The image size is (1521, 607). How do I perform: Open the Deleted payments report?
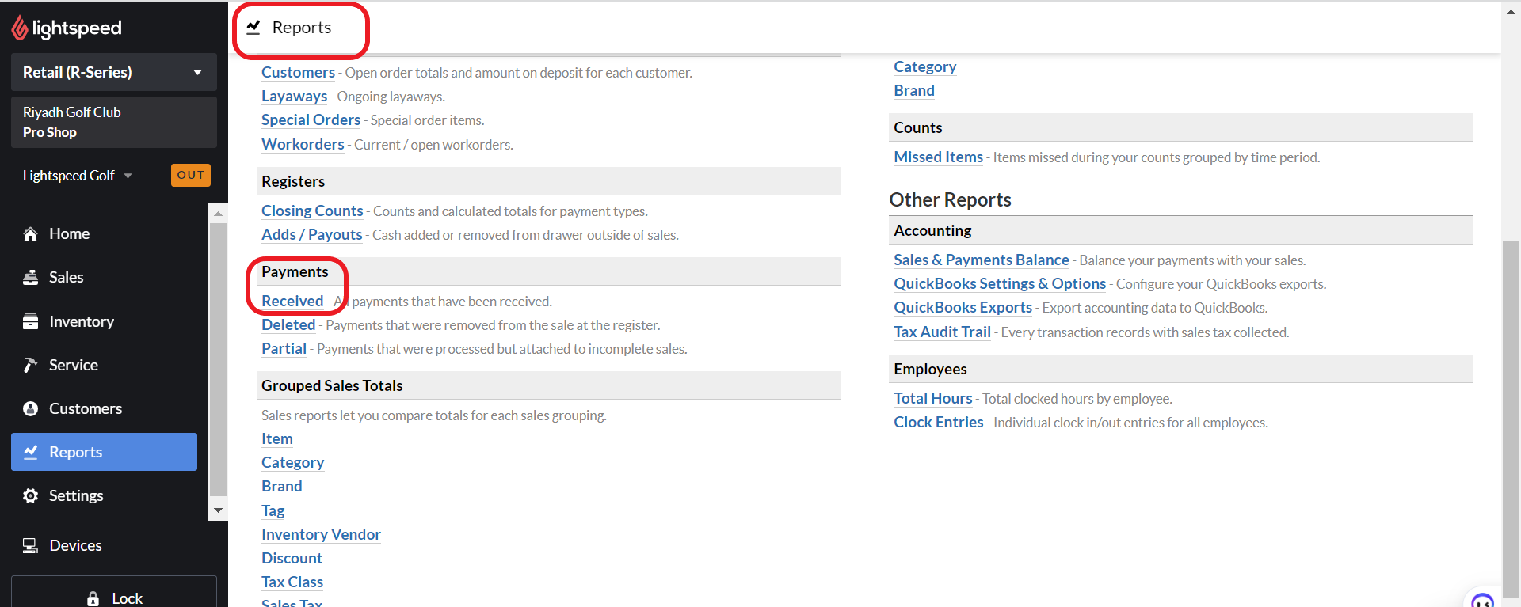(x=288, y=324)
